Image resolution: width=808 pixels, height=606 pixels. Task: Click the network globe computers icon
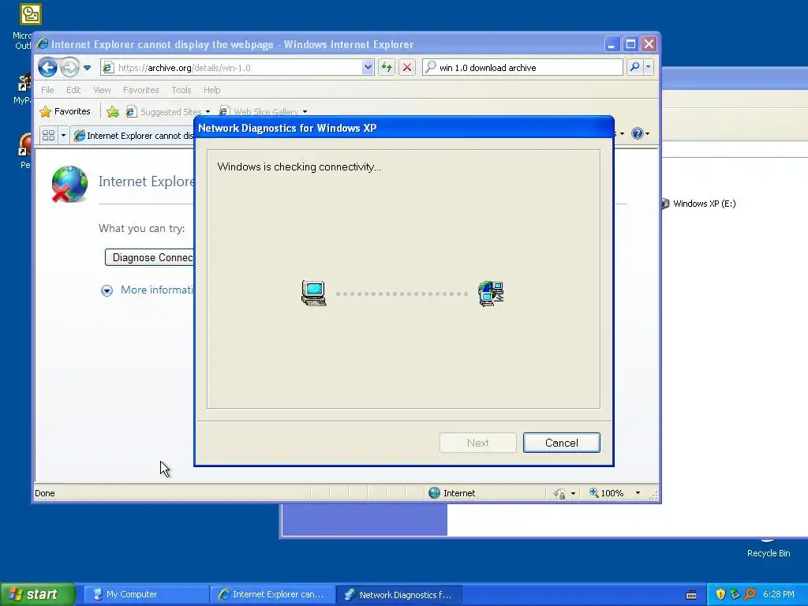[x=491, y=294]
